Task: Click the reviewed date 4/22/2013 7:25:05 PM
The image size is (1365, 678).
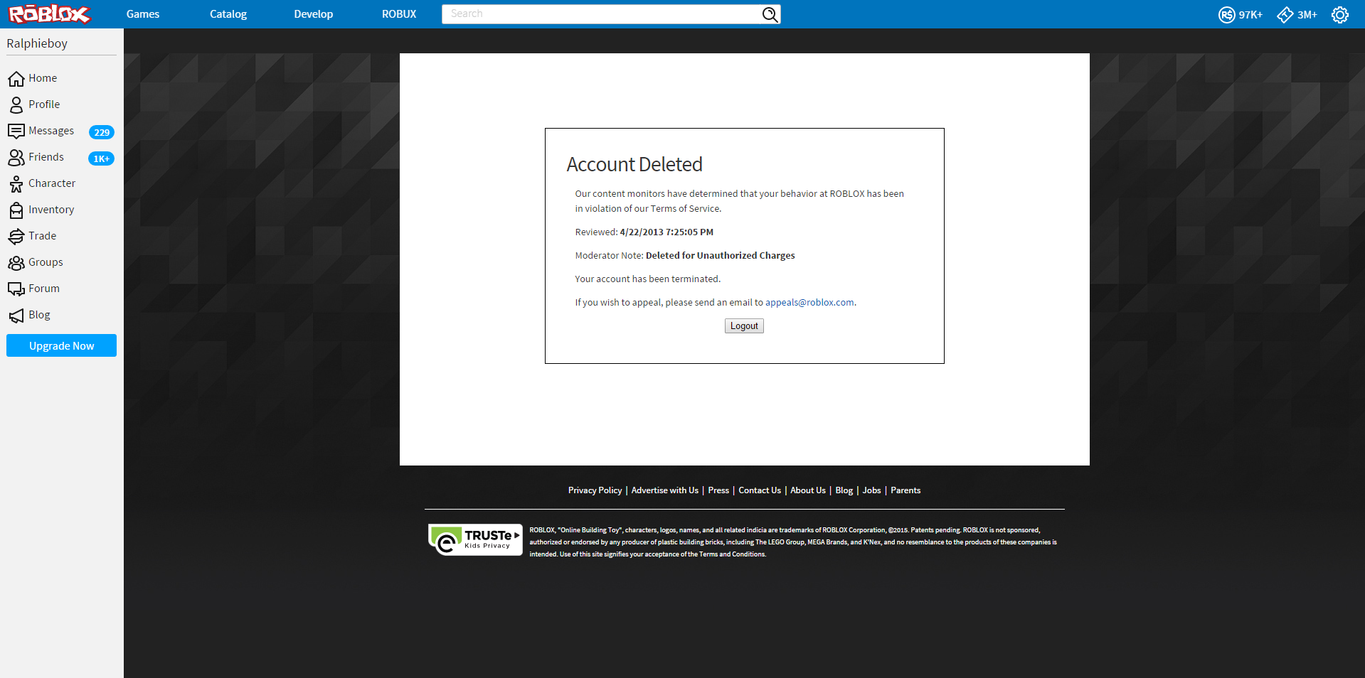Action: tap(666, 232)
